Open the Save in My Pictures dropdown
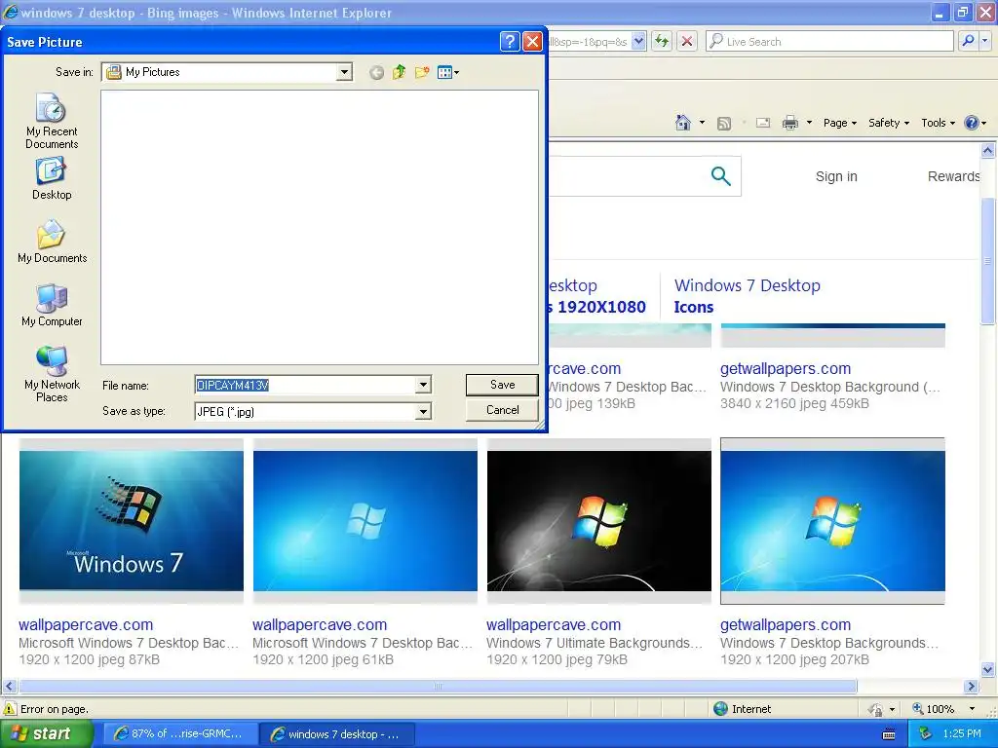998x748 pixels. (344, 72)
